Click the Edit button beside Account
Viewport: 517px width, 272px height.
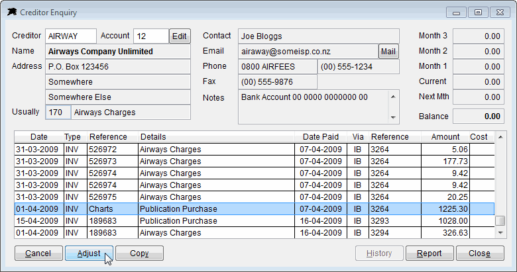[x=180, y=36]
